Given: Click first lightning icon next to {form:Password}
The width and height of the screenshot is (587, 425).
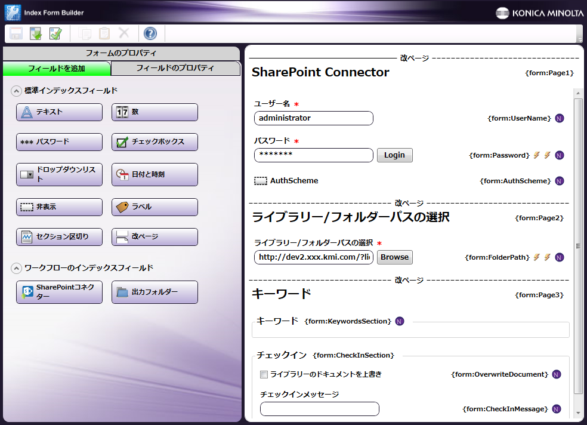Looking at the screenshot, I should [x=537, y=155].
